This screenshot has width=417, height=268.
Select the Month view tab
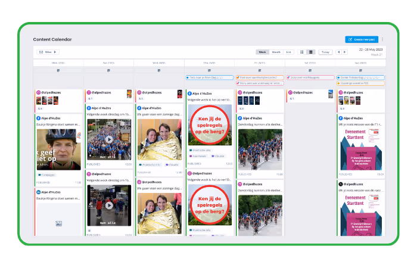pos(276,52)
